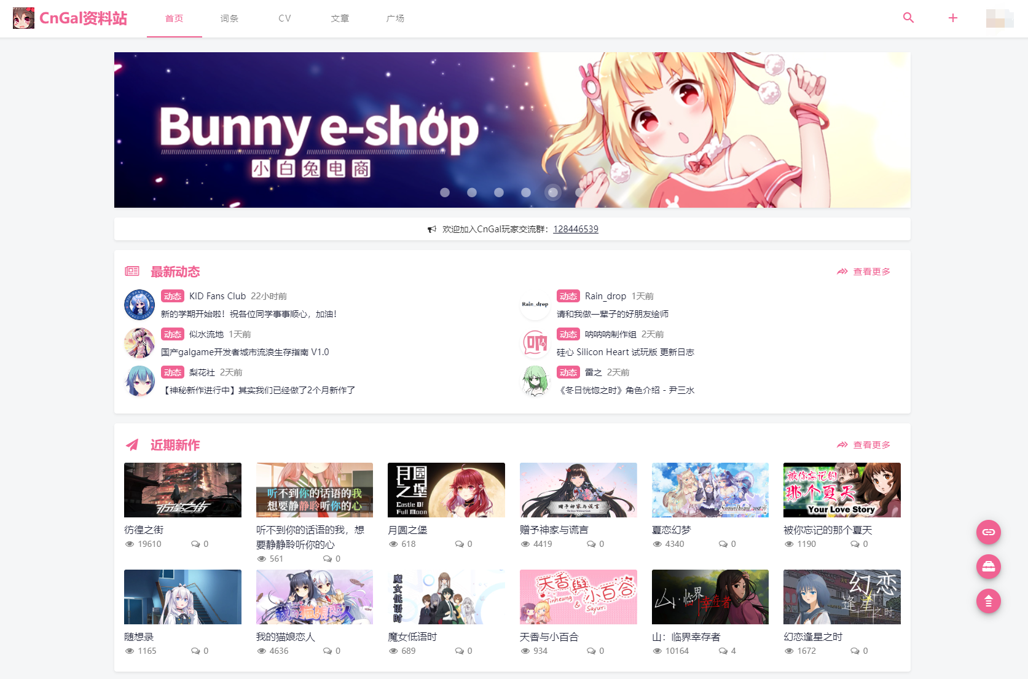This screenshot has width=1028, height=679.
Task: Click newspaper icon beside 最新动态
Action: tap(132, 272)
